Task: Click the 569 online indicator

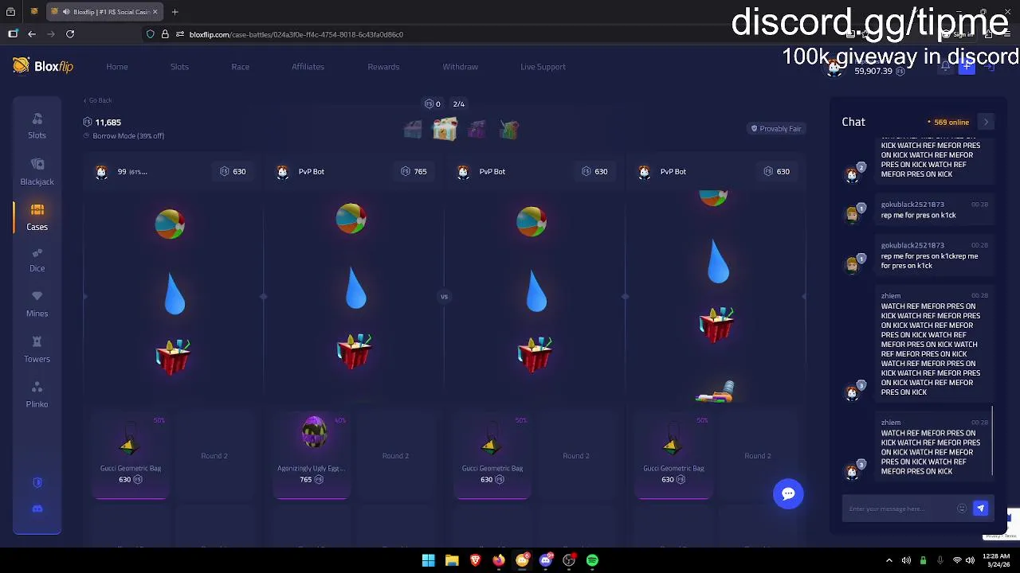Action: click(948, 122)
